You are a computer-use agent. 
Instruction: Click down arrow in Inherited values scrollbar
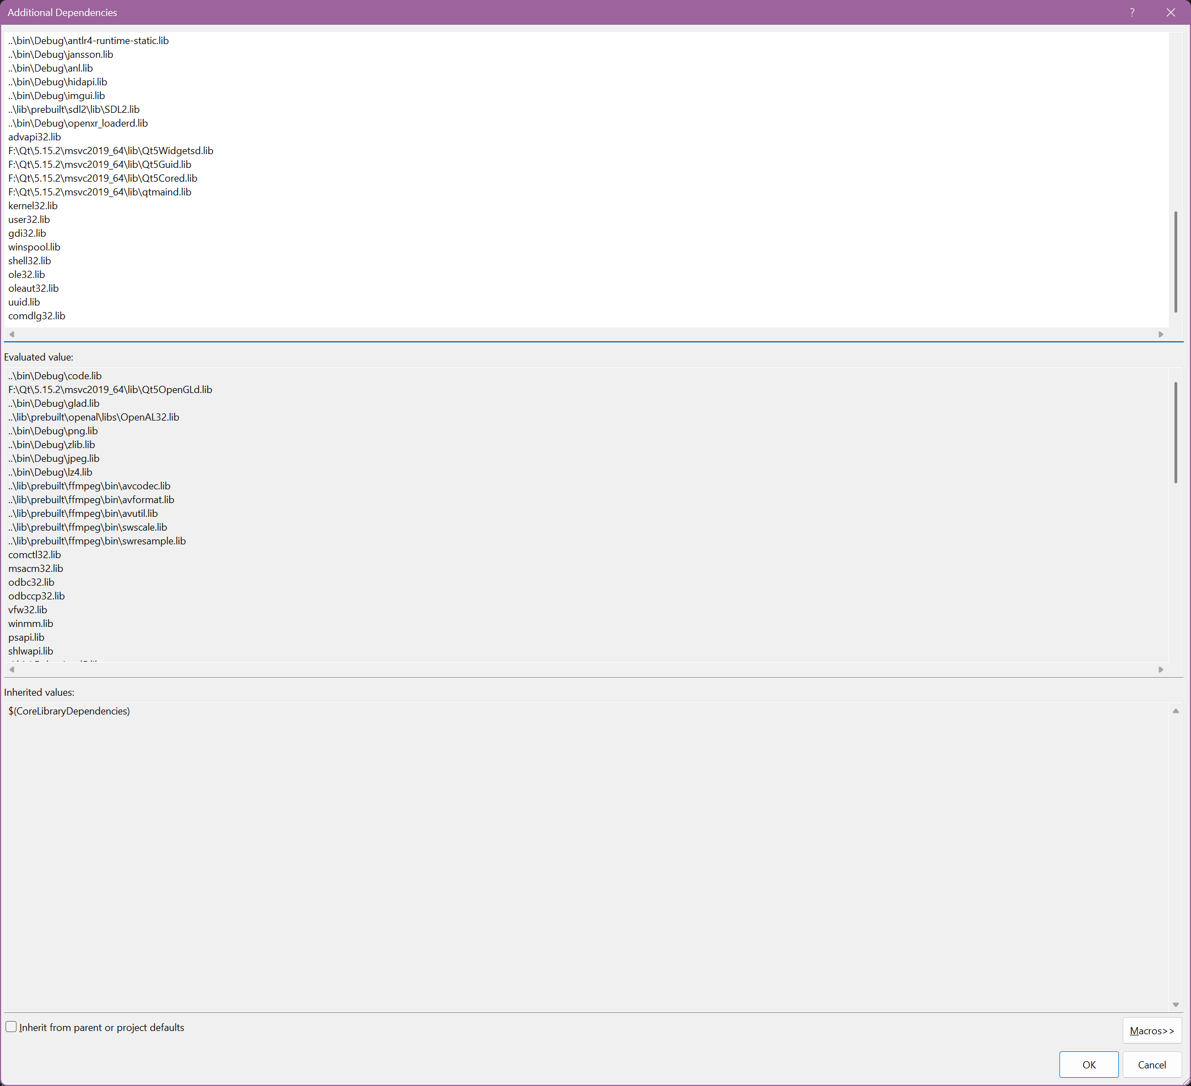pos(1176,1005)
